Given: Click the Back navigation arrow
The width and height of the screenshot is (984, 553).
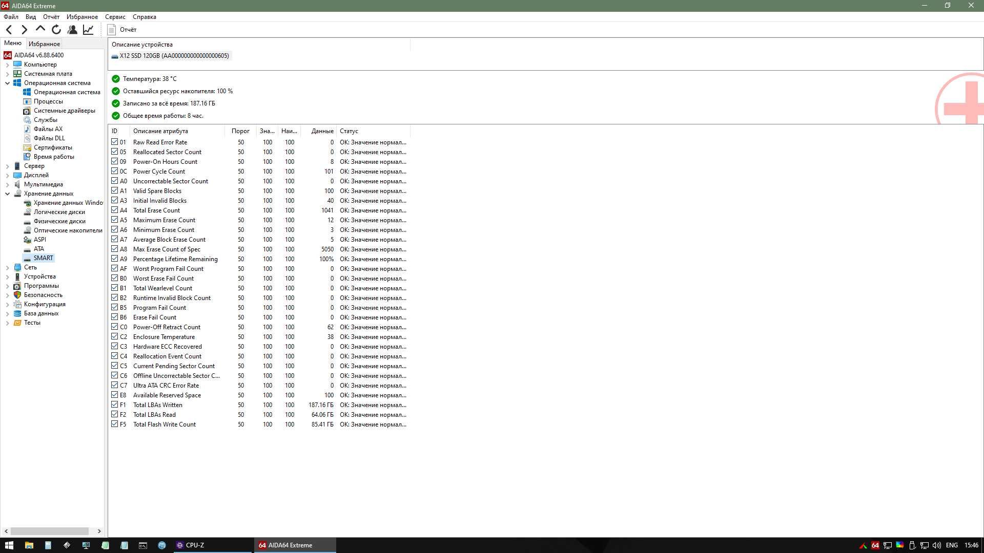Looking at the screenshot, I should click(9, 30).
